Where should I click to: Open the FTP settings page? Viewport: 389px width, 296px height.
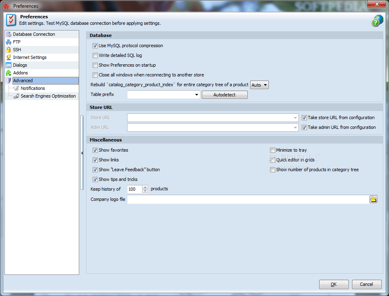[17, 42]
